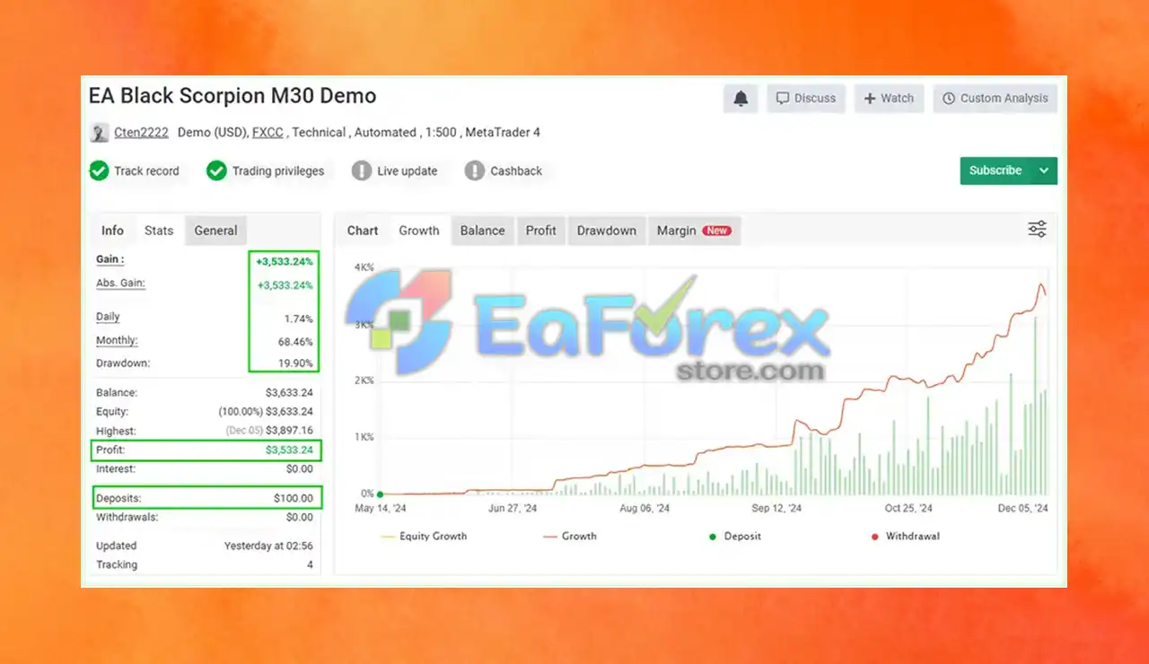Click the green deposit marker on chart
1149x664 pixels.
tap(380, 494)
